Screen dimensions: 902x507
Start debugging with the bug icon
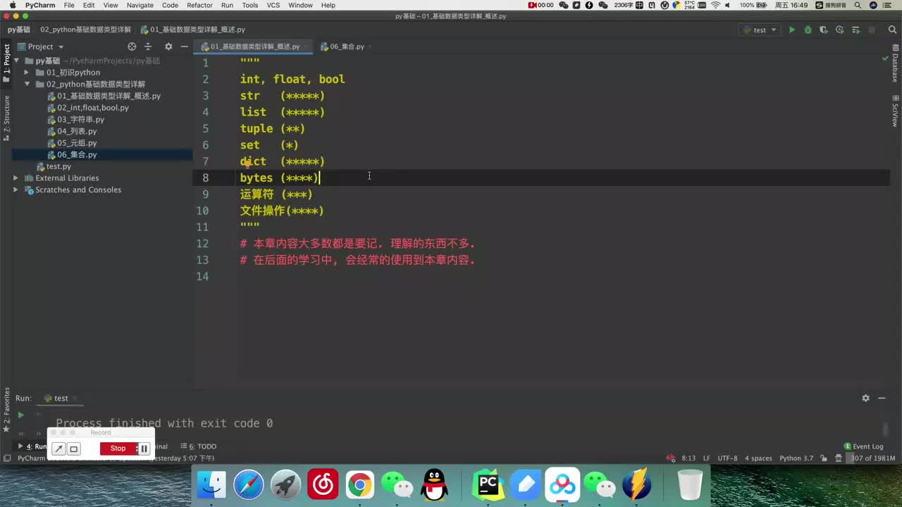click(808, 30)
